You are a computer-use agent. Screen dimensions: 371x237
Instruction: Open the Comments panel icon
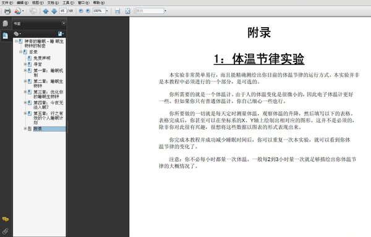pos(5,219)
